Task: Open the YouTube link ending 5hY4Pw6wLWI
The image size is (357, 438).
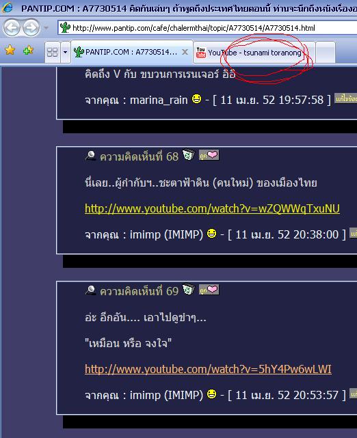Action: 208,369
